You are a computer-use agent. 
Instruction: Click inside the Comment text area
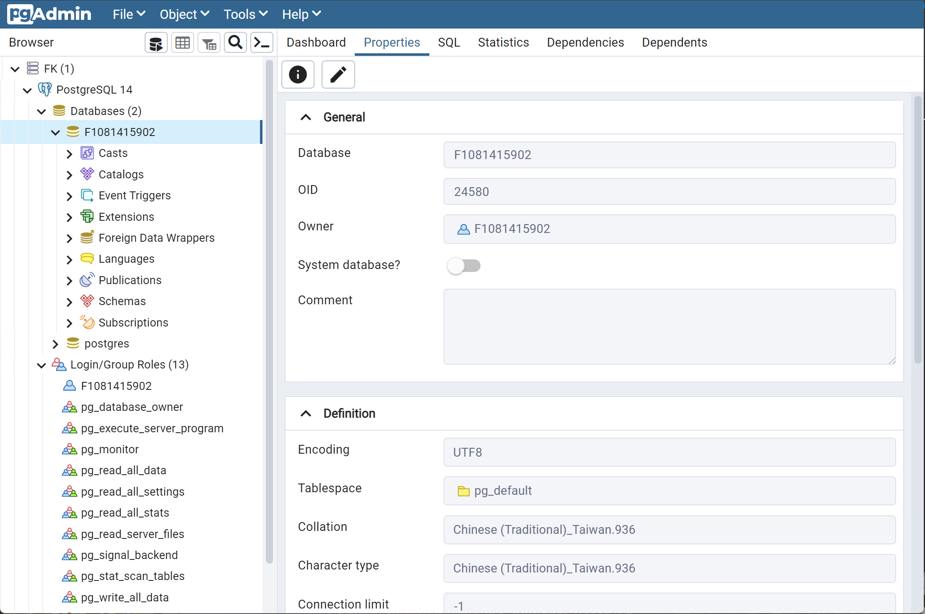pyautogui.click(x=669, y=327)
